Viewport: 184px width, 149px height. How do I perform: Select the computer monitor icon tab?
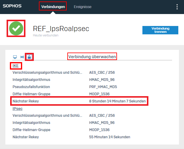pyautogui.click(x=15, y=57)
